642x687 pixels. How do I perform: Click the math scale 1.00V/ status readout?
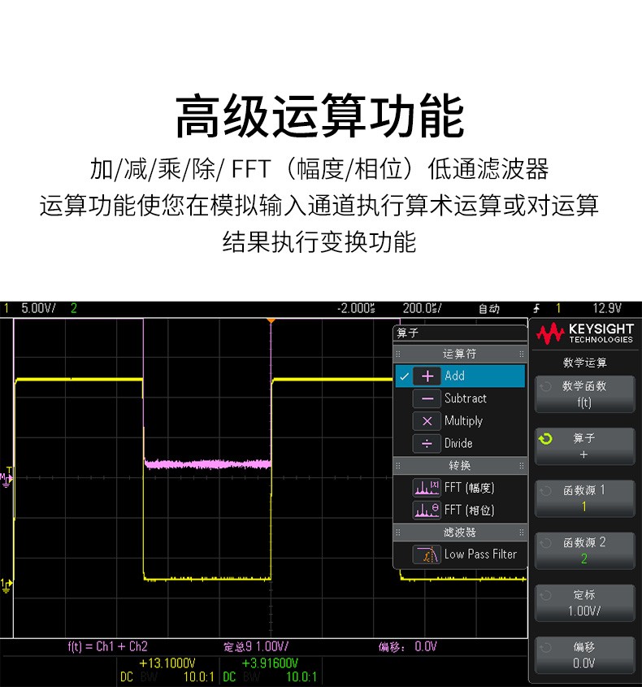[256, 646]
